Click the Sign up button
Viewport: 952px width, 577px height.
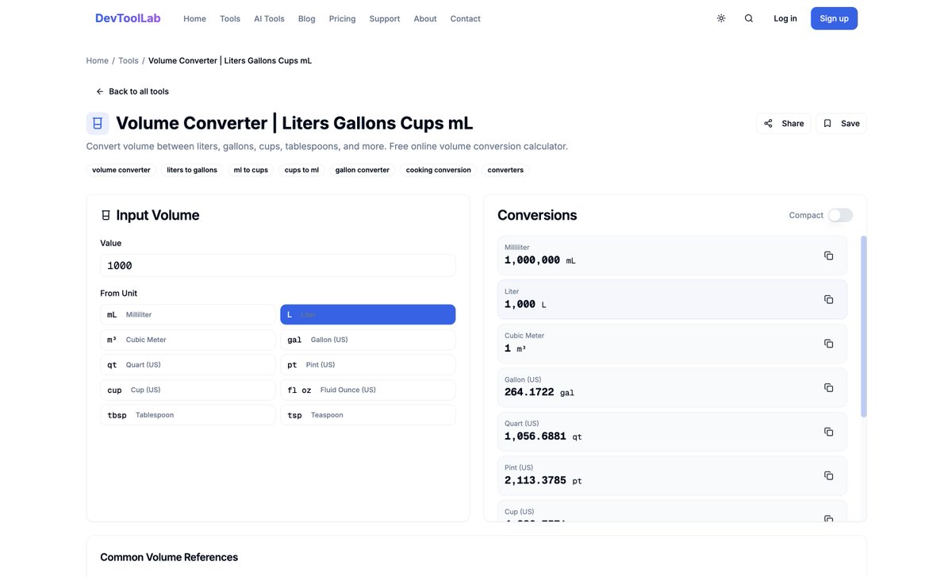[x=834, y=18]
